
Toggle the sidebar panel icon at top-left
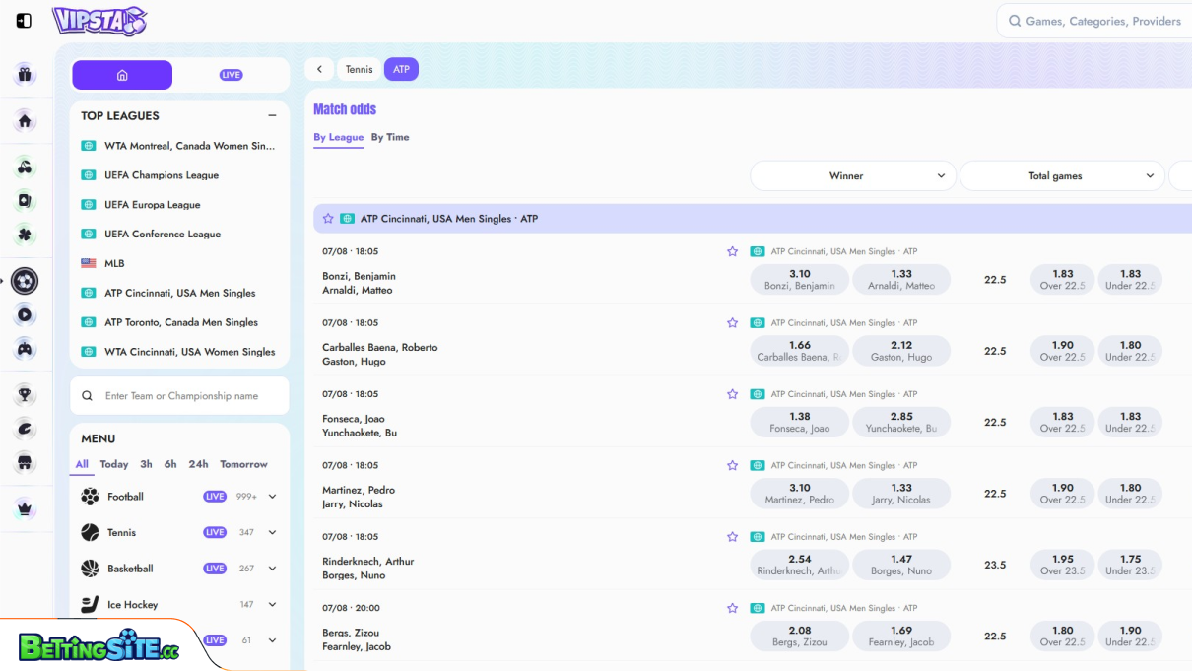coord(24,21)
